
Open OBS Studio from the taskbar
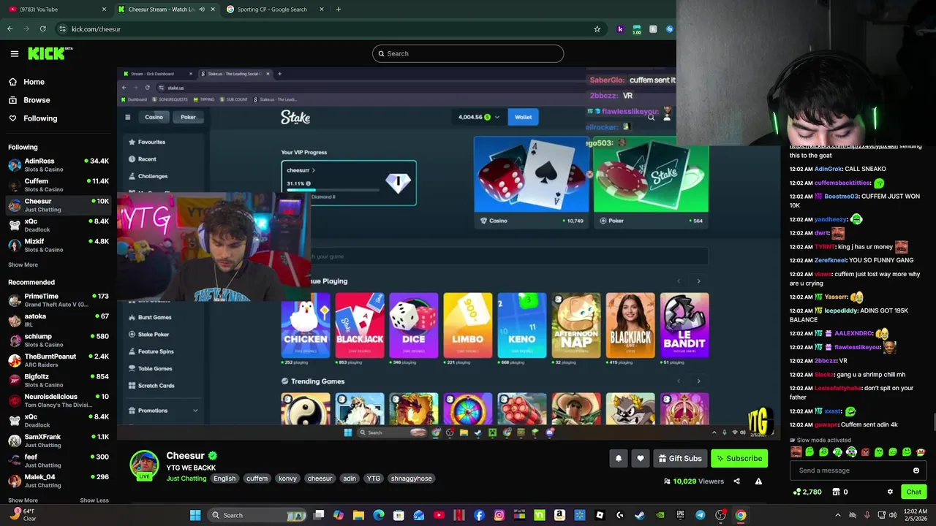[720, 515]
